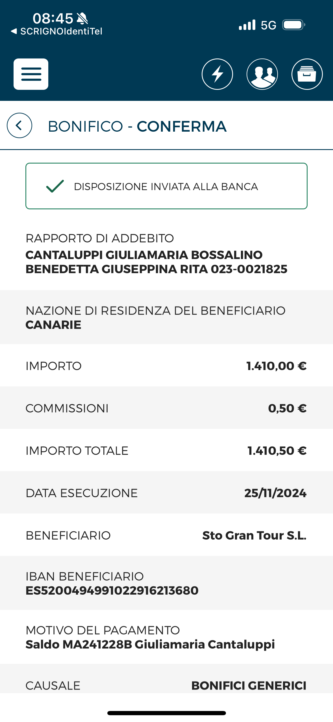Viewport: 333px width, 722px height.
Task: Select the Rapporto di addebito account text
Action: tap(156, 262)
